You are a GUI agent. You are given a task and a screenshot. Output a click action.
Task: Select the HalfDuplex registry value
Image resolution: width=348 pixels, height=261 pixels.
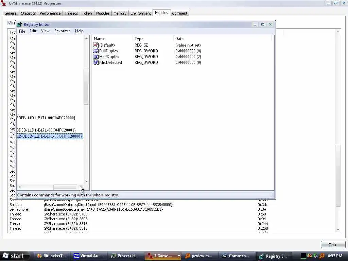tap(109, 57)
